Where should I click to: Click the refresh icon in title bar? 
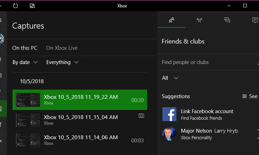click(15, 6)
